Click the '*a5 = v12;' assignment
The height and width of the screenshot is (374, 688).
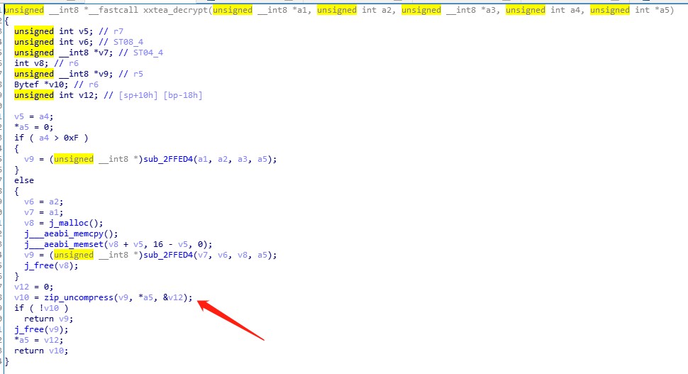[38, 340]
